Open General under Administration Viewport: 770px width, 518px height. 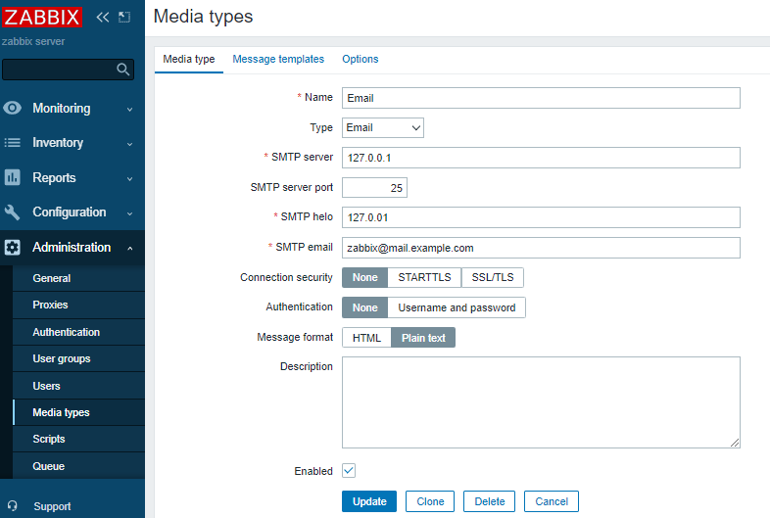tap(78, 278)
